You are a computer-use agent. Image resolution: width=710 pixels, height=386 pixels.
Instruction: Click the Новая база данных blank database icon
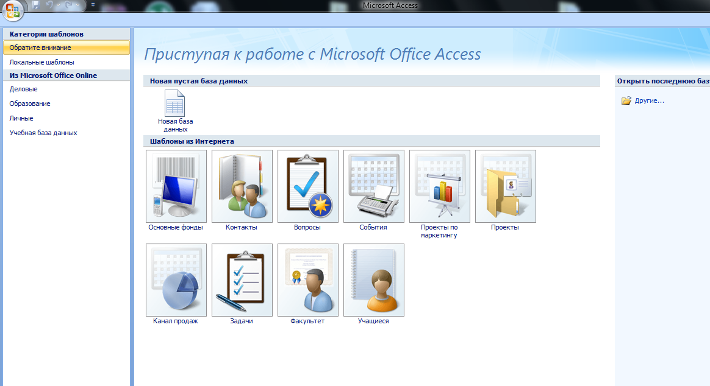(175, 103)
